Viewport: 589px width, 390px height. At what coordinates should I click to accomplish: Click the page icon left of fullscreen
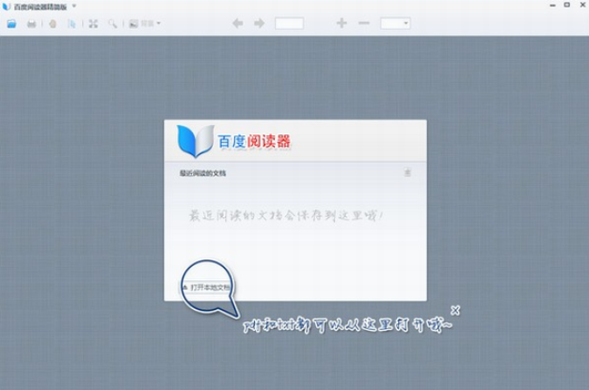tap(72, 23)
